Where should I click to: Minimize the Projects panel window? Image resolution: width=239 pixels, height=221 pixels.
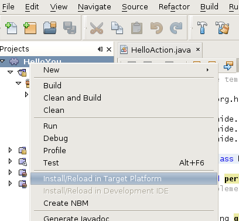(100, 49)
